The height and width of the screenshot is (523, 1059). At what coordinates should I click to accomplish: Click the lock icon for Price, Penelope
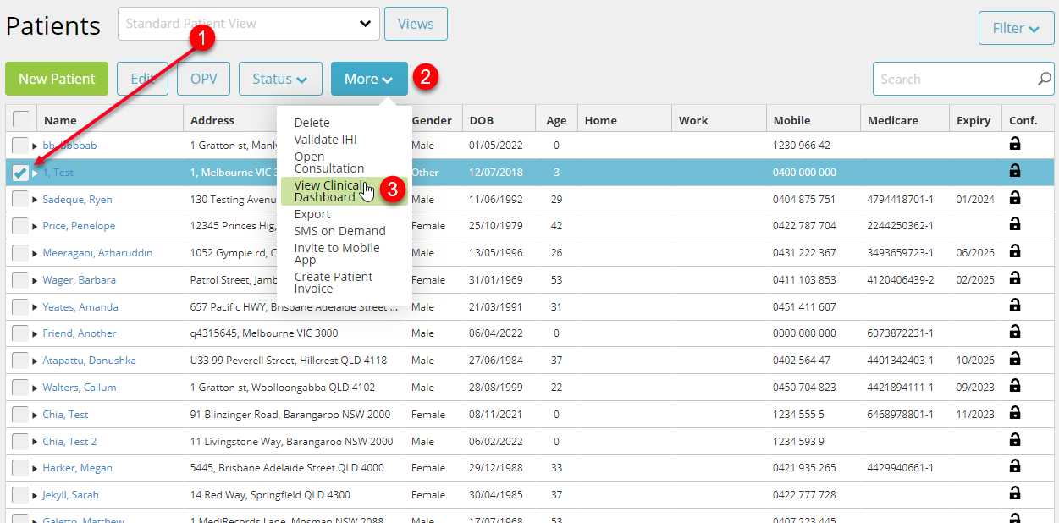1015,224
